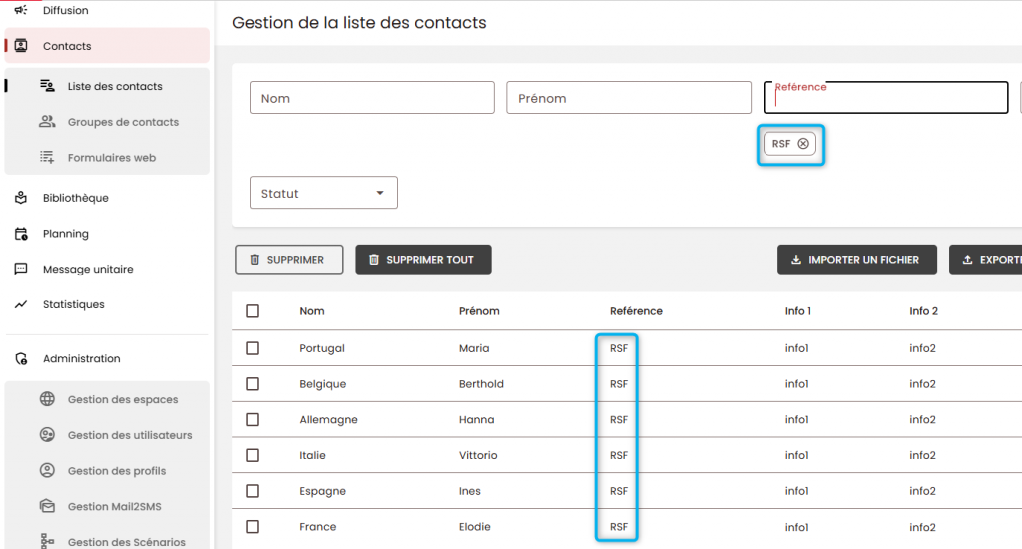
Task: Check the France row checkbox
Action: click(x=253, y=527)
